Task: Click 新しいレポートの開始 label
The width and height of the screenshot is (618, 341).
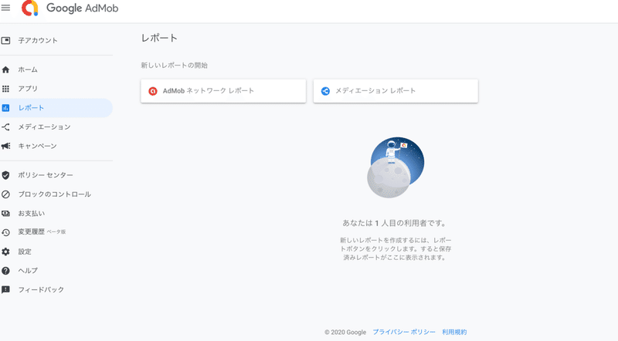Action: pos(175,66)
